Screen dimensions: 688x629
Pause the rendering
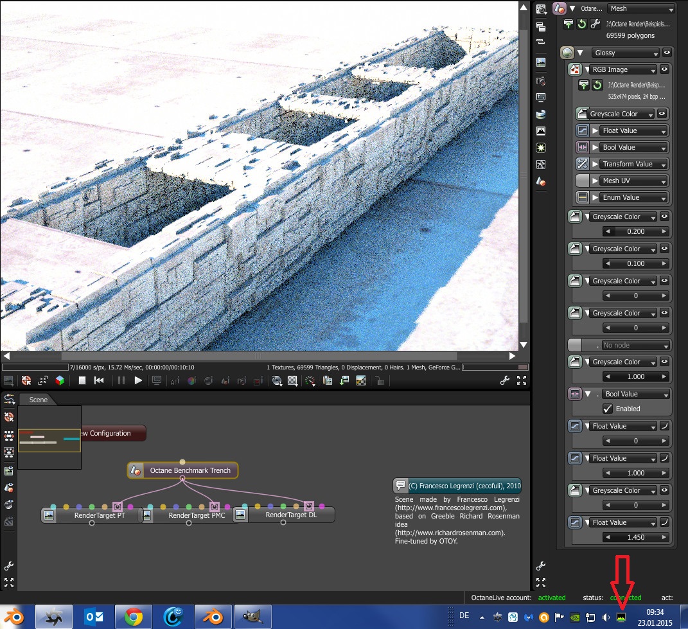point(121,380)
